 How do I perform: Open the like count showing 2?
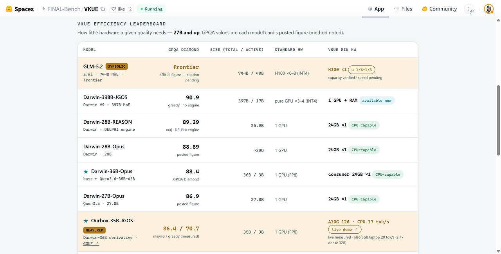[130, 9]
